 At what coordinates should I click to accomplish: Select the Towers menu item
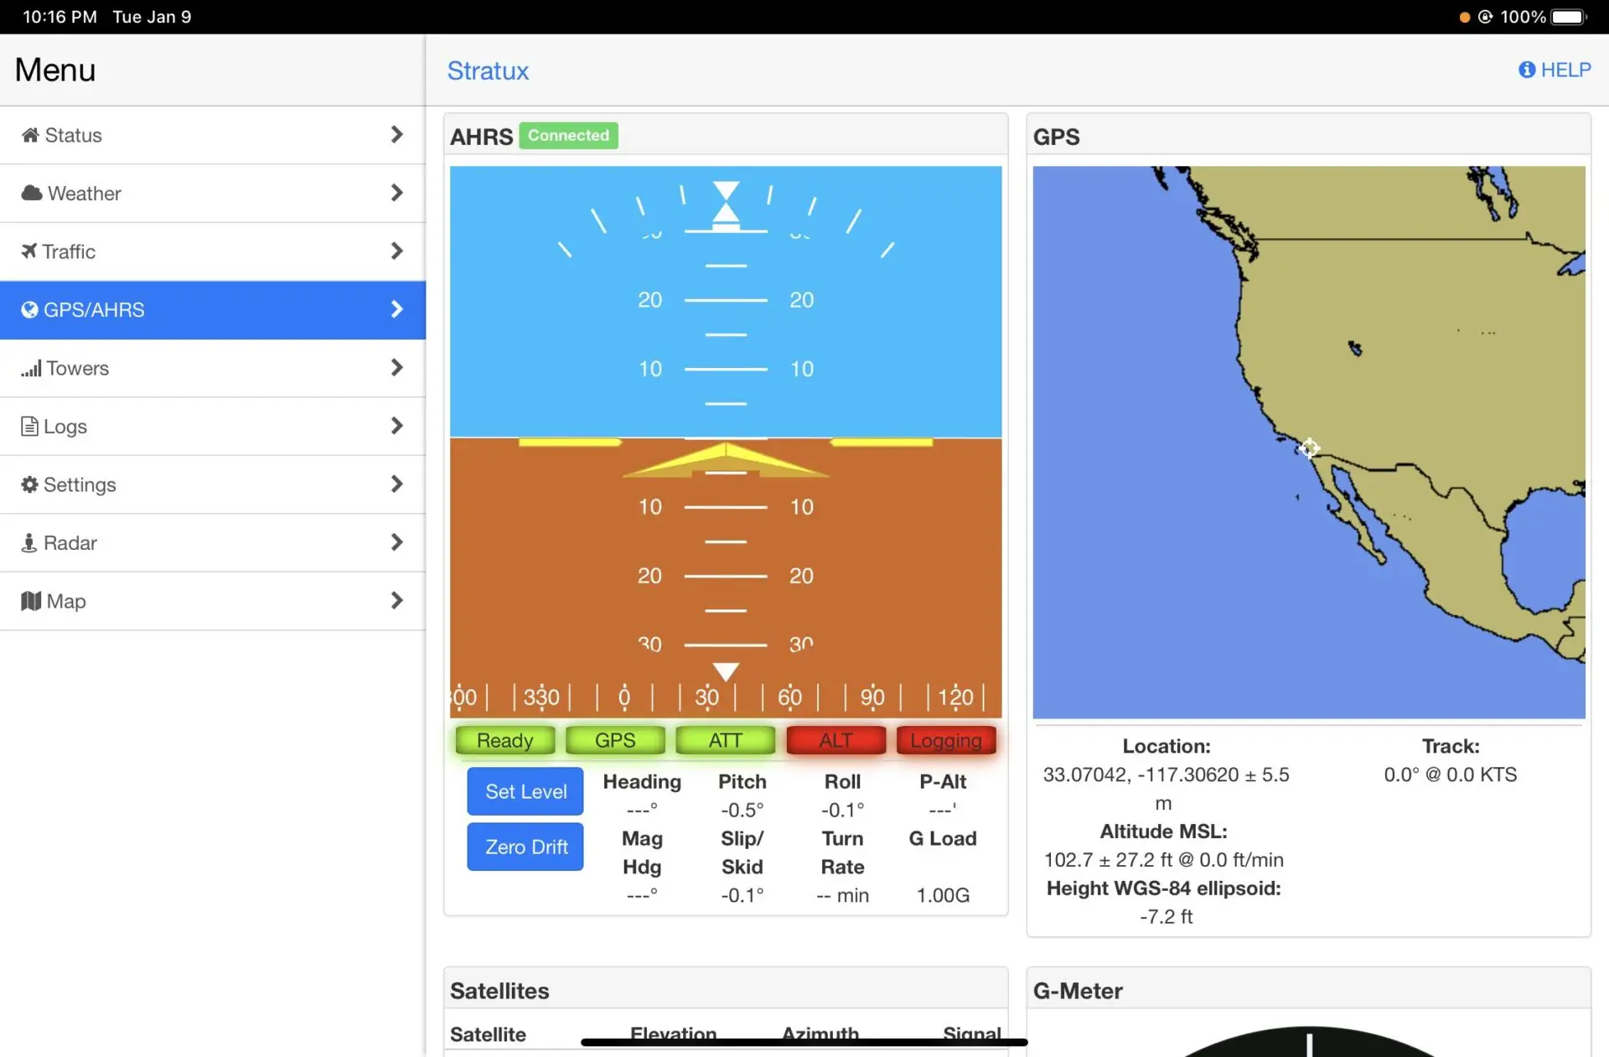(213, 368)
